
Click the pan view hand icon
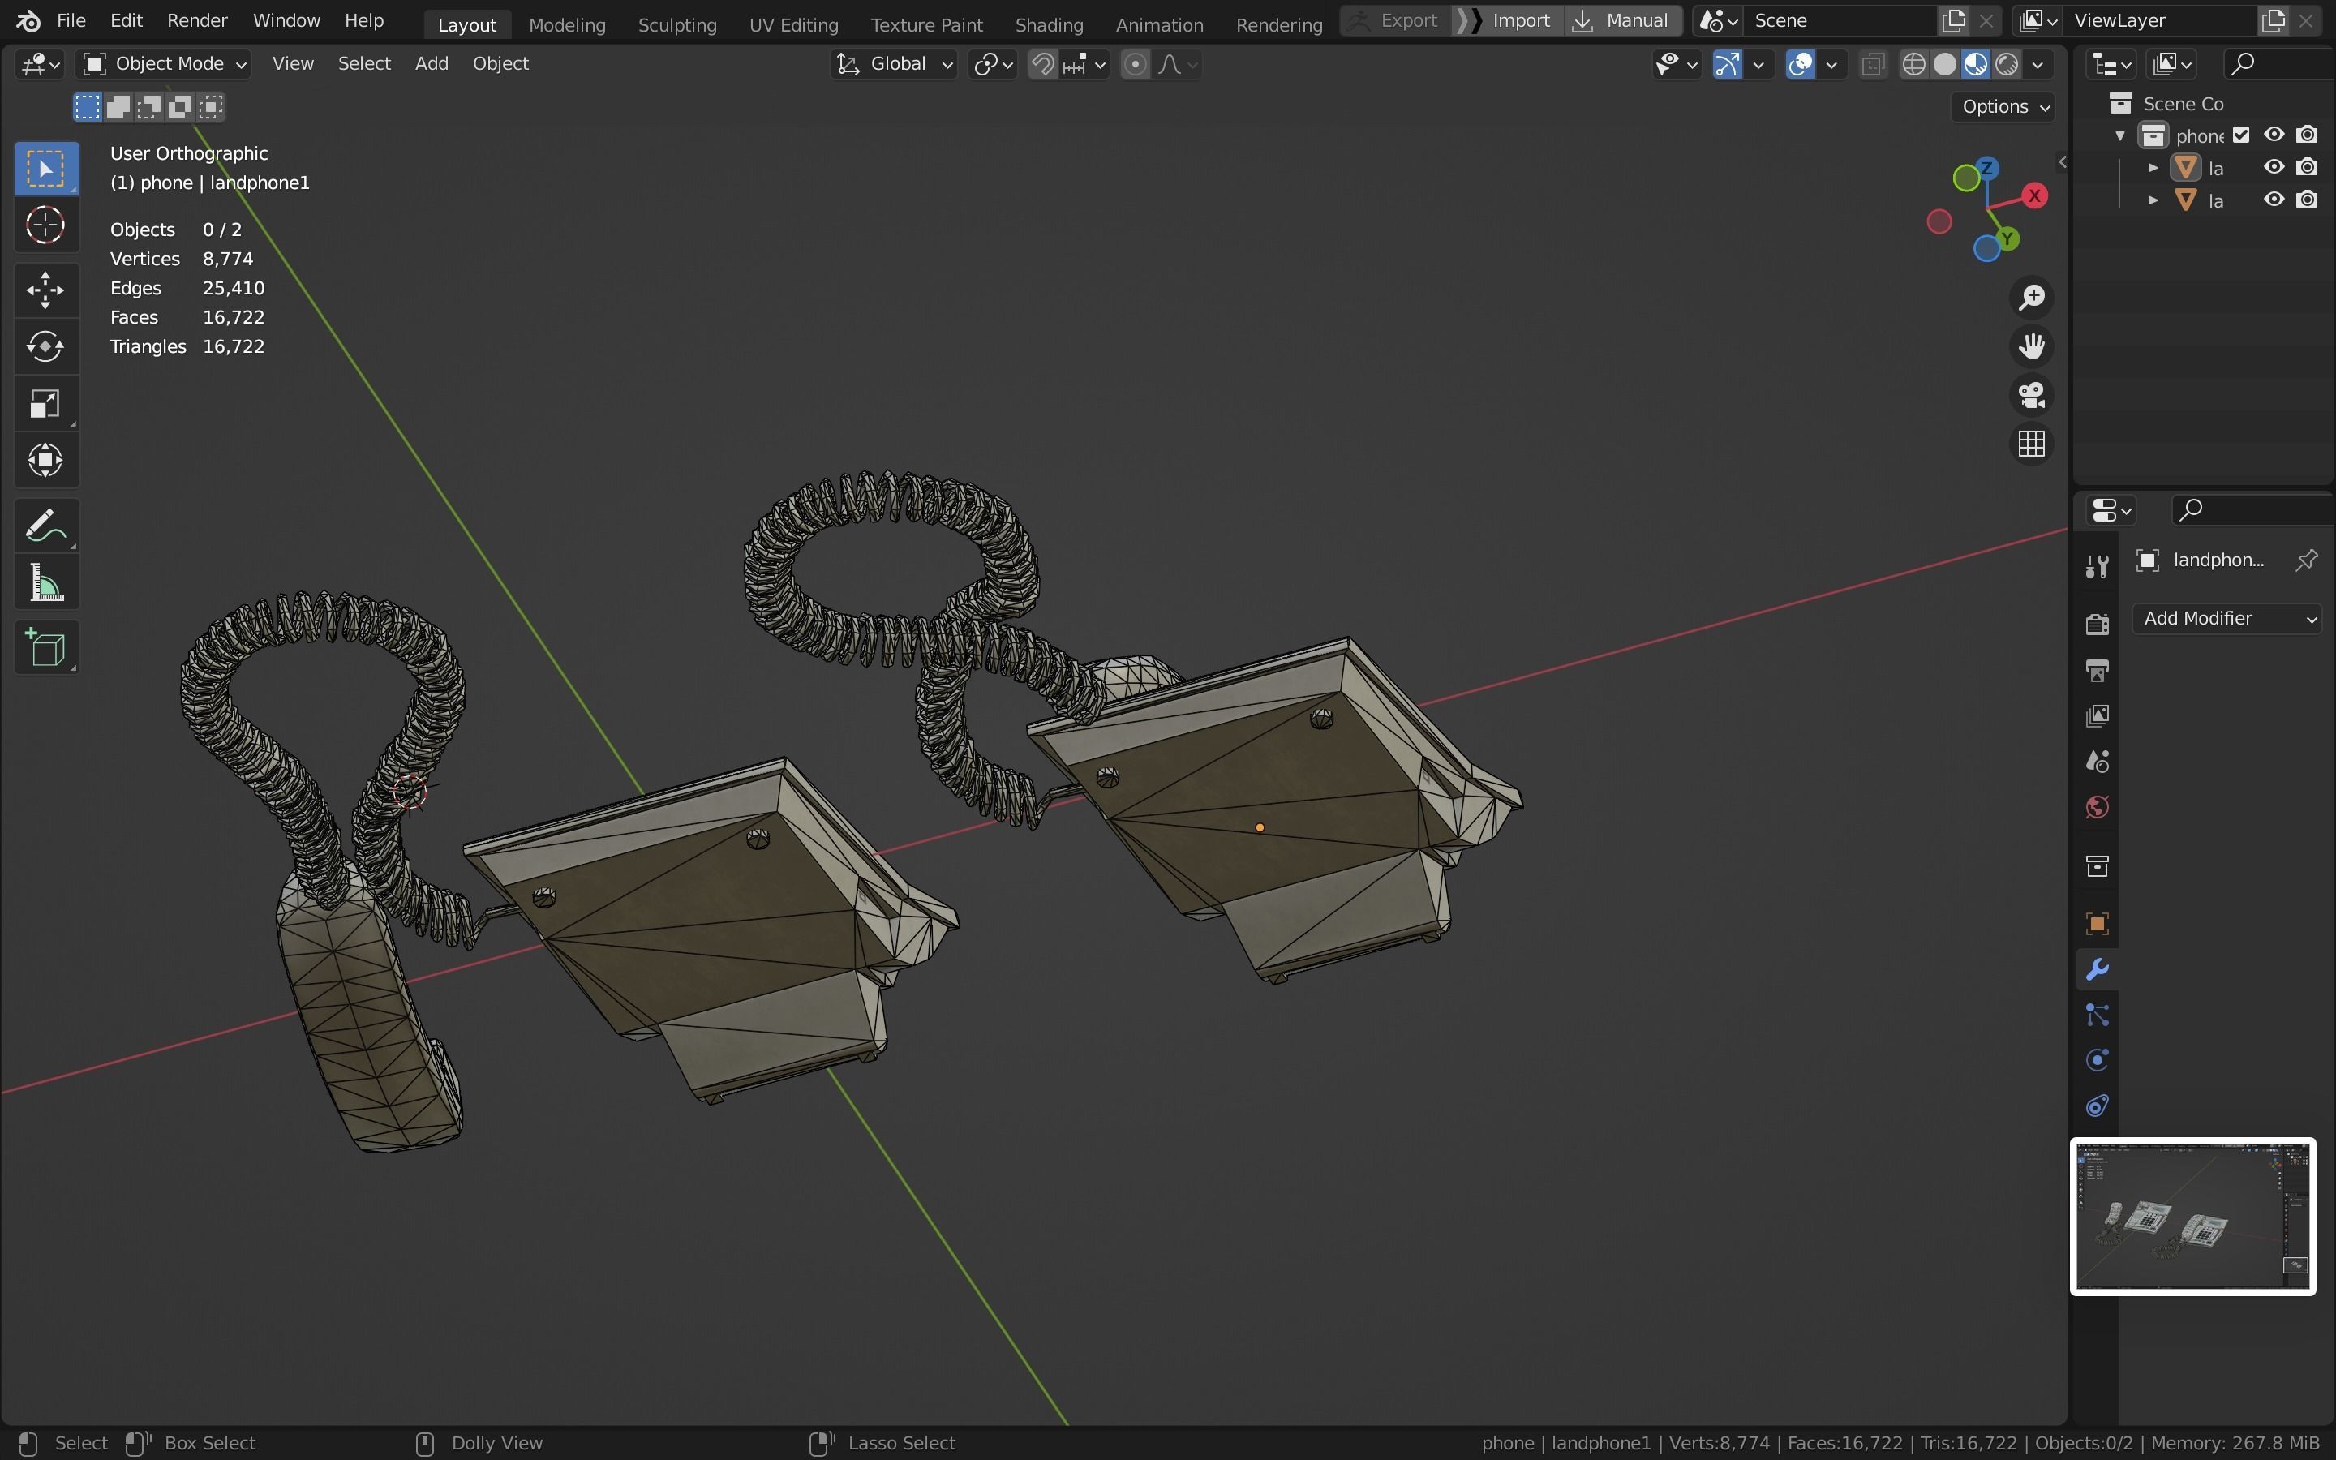[x=2031, y=346]
